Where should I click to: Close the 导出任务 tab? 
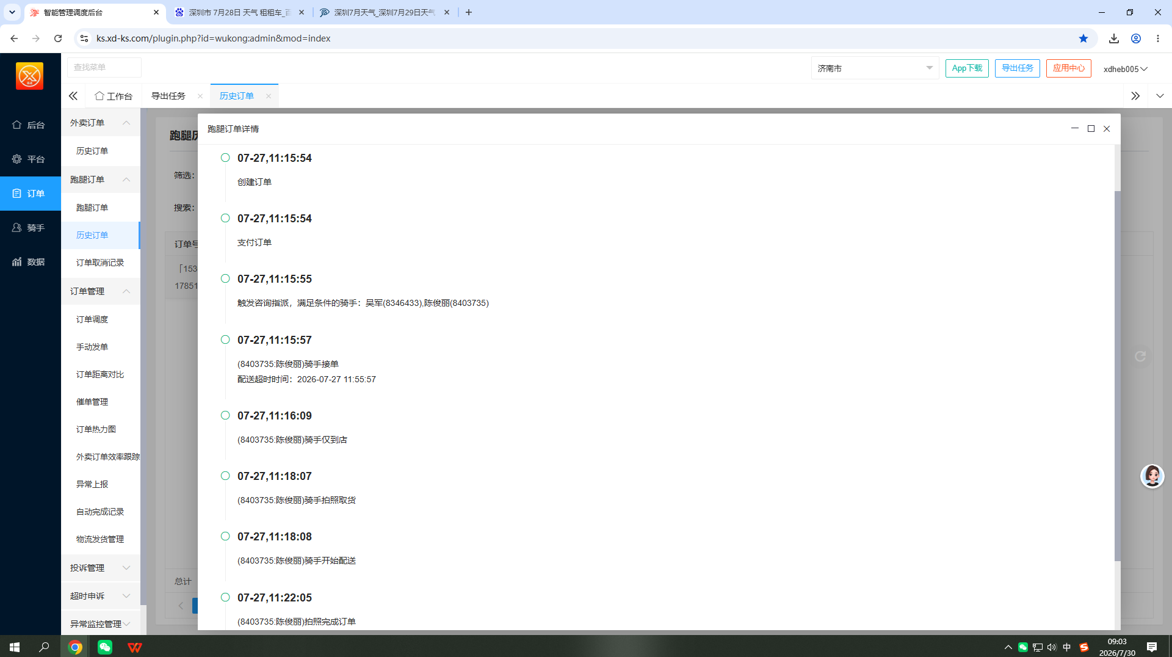(x=200, y=96)
